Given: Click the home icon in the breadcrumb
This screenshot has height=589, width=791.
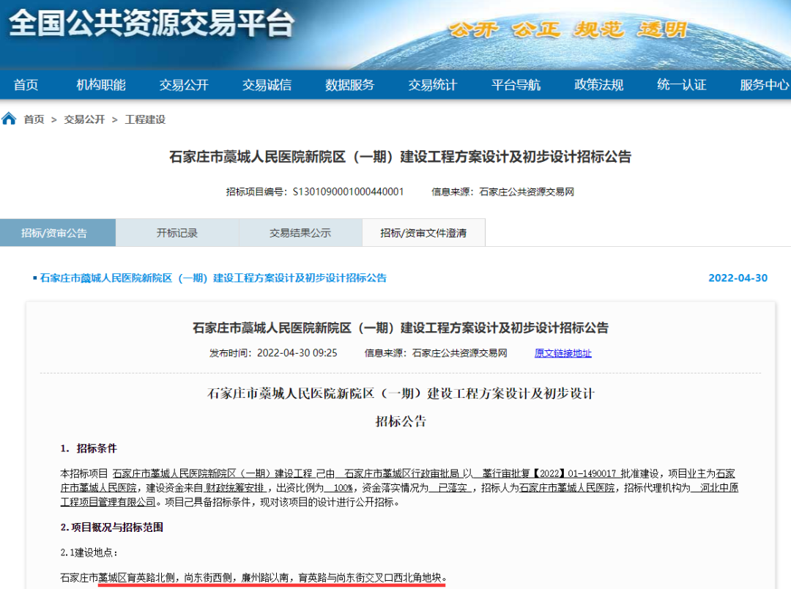Looking at the screenshot, I should tap(9, 119).
